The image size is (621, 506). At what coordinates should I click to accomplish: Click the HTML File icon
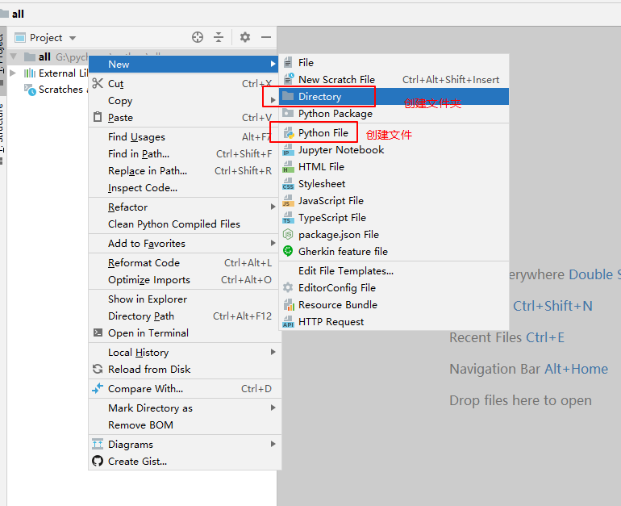coord(289,167)
